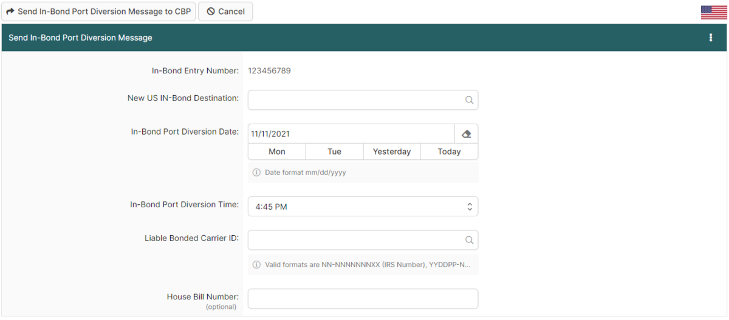Open the three-dot panel options menu
The image size is (729, 320).
(711, 38)
